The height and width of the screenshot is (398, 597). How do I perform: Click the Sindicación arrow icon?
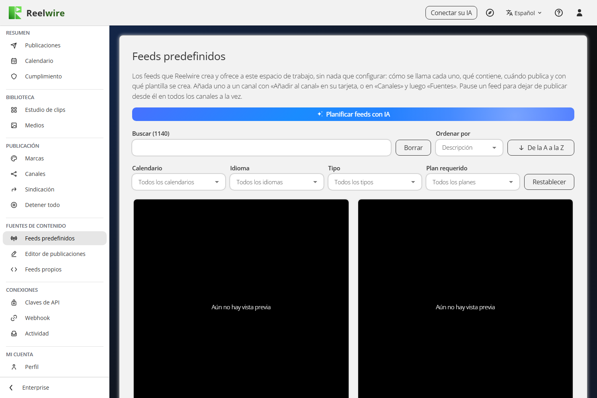pyautogui.click(x=14, y=189)
